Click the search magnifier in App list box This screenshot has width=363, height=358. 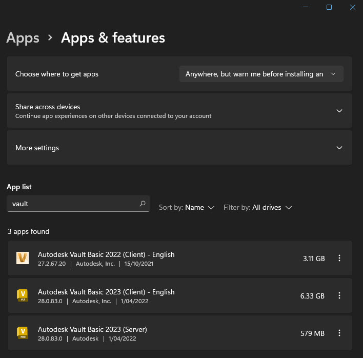143,204
